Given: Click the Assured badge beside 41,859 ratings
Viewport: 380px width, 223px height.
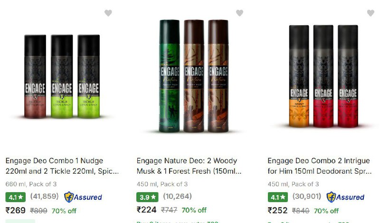Looking at the screenshot, I should click(83, 197).
